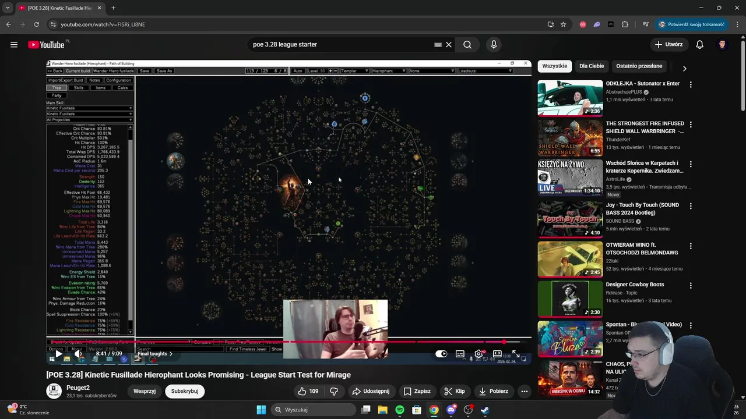Open the YouTube hamburger guide menu
Screen dimensions: 746x419
[14, 44]
